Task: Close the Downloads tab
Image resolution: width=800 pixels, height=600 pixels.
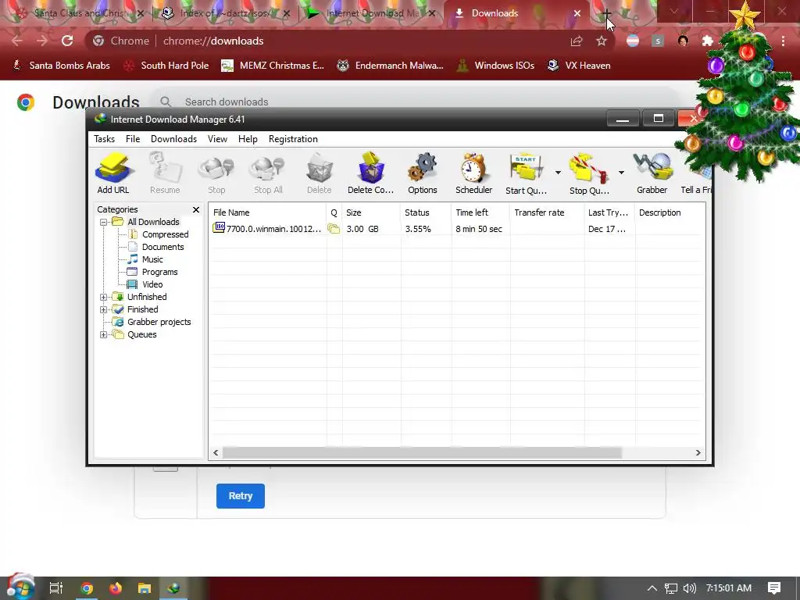Action: 577,13
